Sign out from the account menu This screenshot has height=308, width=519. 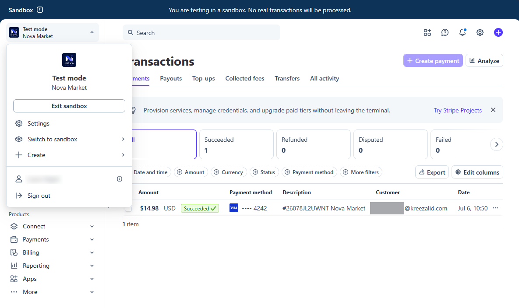69,196
